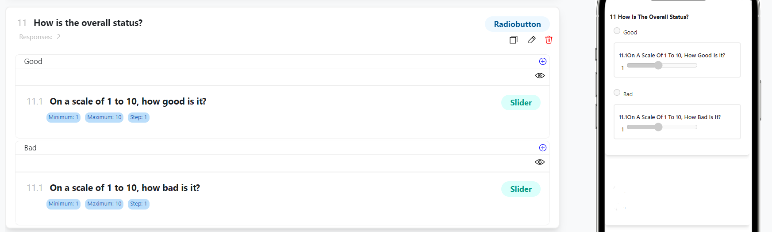Click the Slider badge for 'how bad is it?'
The width and height of the screenshot is (772, 232).
(521, 189)
